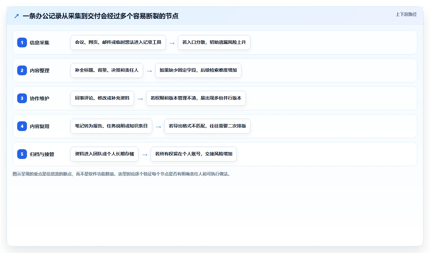Click the box 如果缺少固定字段，后续检索难度增加
The height and width of the screenshot is (253, 430).
pos(198,70)
